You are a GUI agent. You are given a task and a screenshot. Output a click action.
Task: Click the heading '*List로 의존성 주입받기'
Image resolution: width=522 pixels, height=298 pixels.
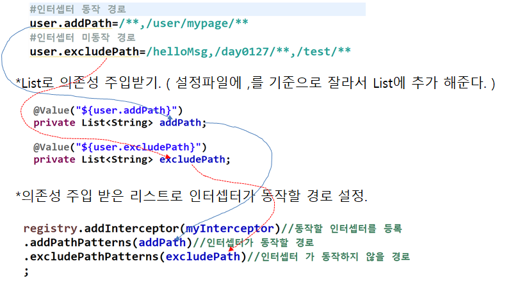tap(88, 83)
